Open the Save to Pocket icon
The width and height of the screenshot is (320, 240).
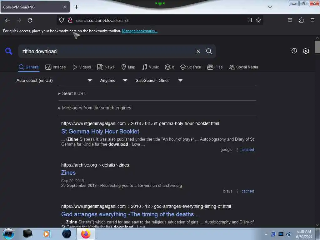pos(290,20)
